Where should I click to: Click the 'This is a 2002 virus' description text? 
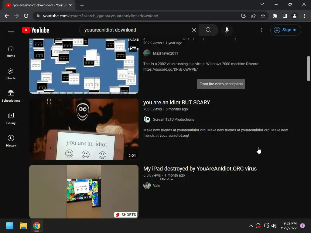[201, 66]
